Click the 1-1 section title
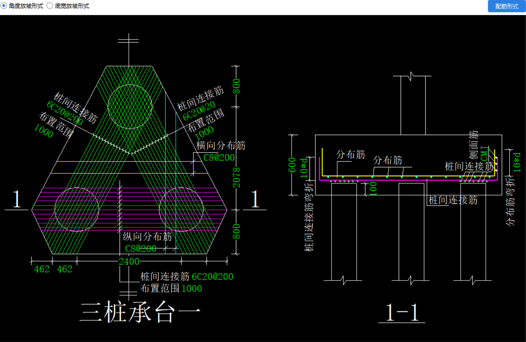This screenshot has height=342, width=526. tap(402, 312)
